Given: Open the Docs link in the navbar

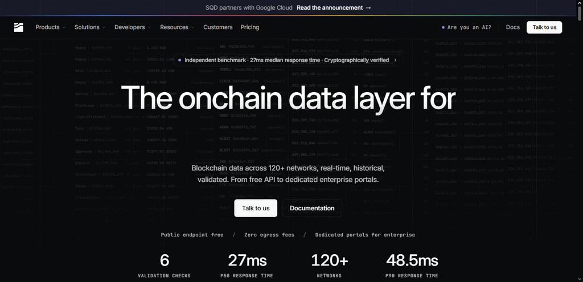Looking at the screenshot, I should point(513,27).
